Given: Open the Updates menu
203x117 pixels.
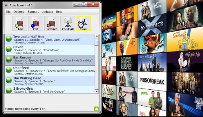Looking at the screenshot, I should (47, 12).
